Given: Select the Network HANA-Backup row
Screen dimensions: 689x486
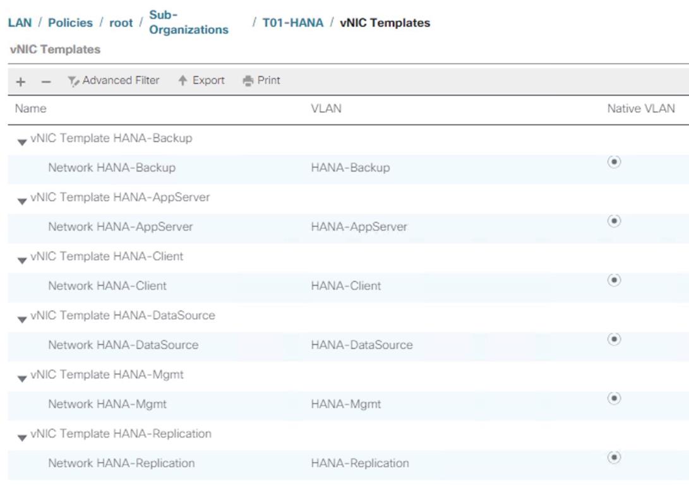Looking at the screenshot, I should [x=348, y=169].
